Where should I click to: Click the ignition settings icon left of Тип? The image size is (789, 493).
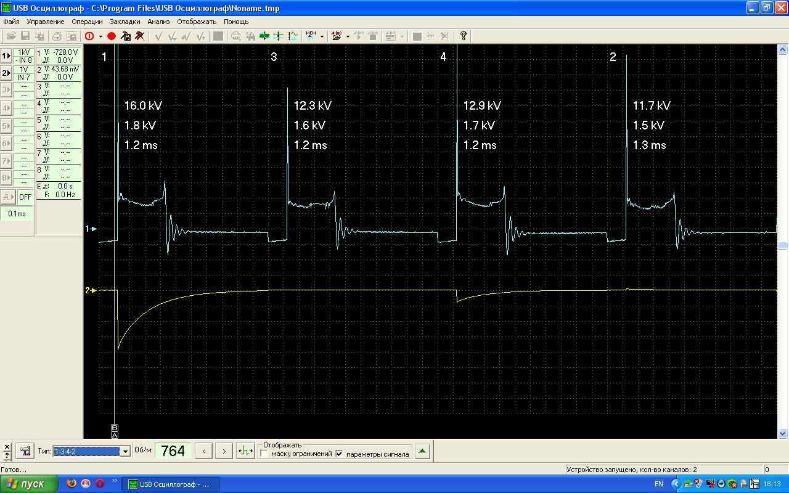(25, 451)
